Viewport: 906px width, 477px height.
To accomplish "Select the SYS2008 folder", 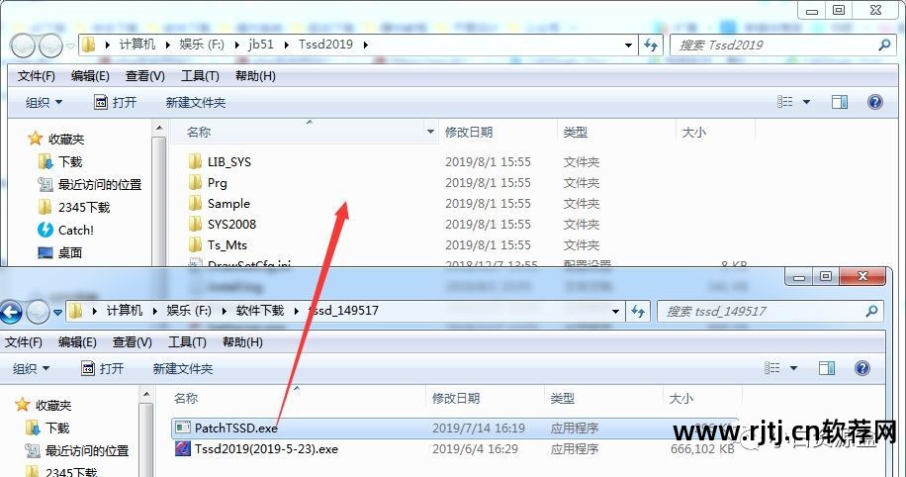I will 222,225.
